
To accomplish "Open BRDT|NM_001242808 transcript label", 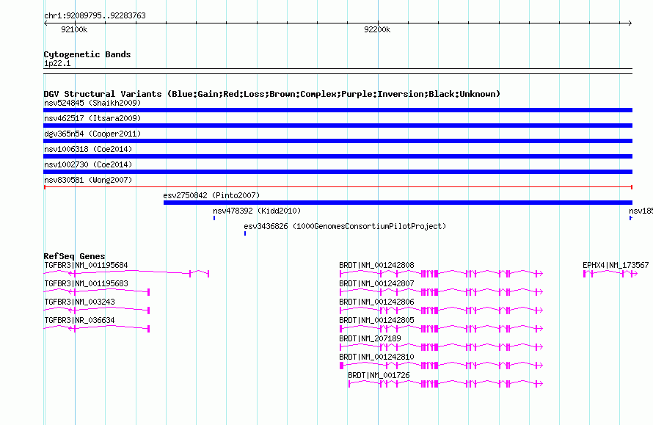I will tap(376, 265).
